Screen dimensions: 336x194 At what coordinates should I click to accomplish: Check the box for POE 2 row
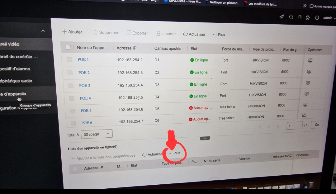(70, 73)
